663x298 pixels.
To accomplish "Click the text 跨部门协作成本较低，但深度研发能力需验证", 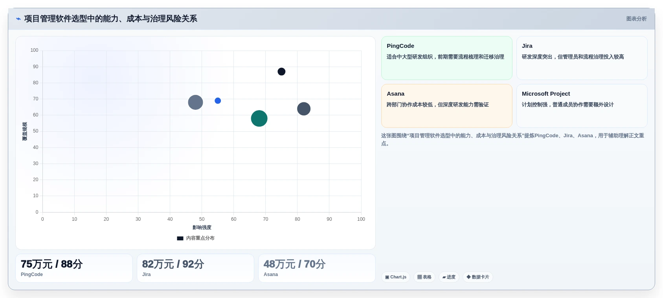I will 438,105.
